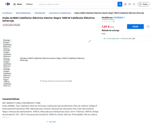The image size is (153, 123).
Task: Click the product name at breadcrumb end
Action: click(109, 13)
